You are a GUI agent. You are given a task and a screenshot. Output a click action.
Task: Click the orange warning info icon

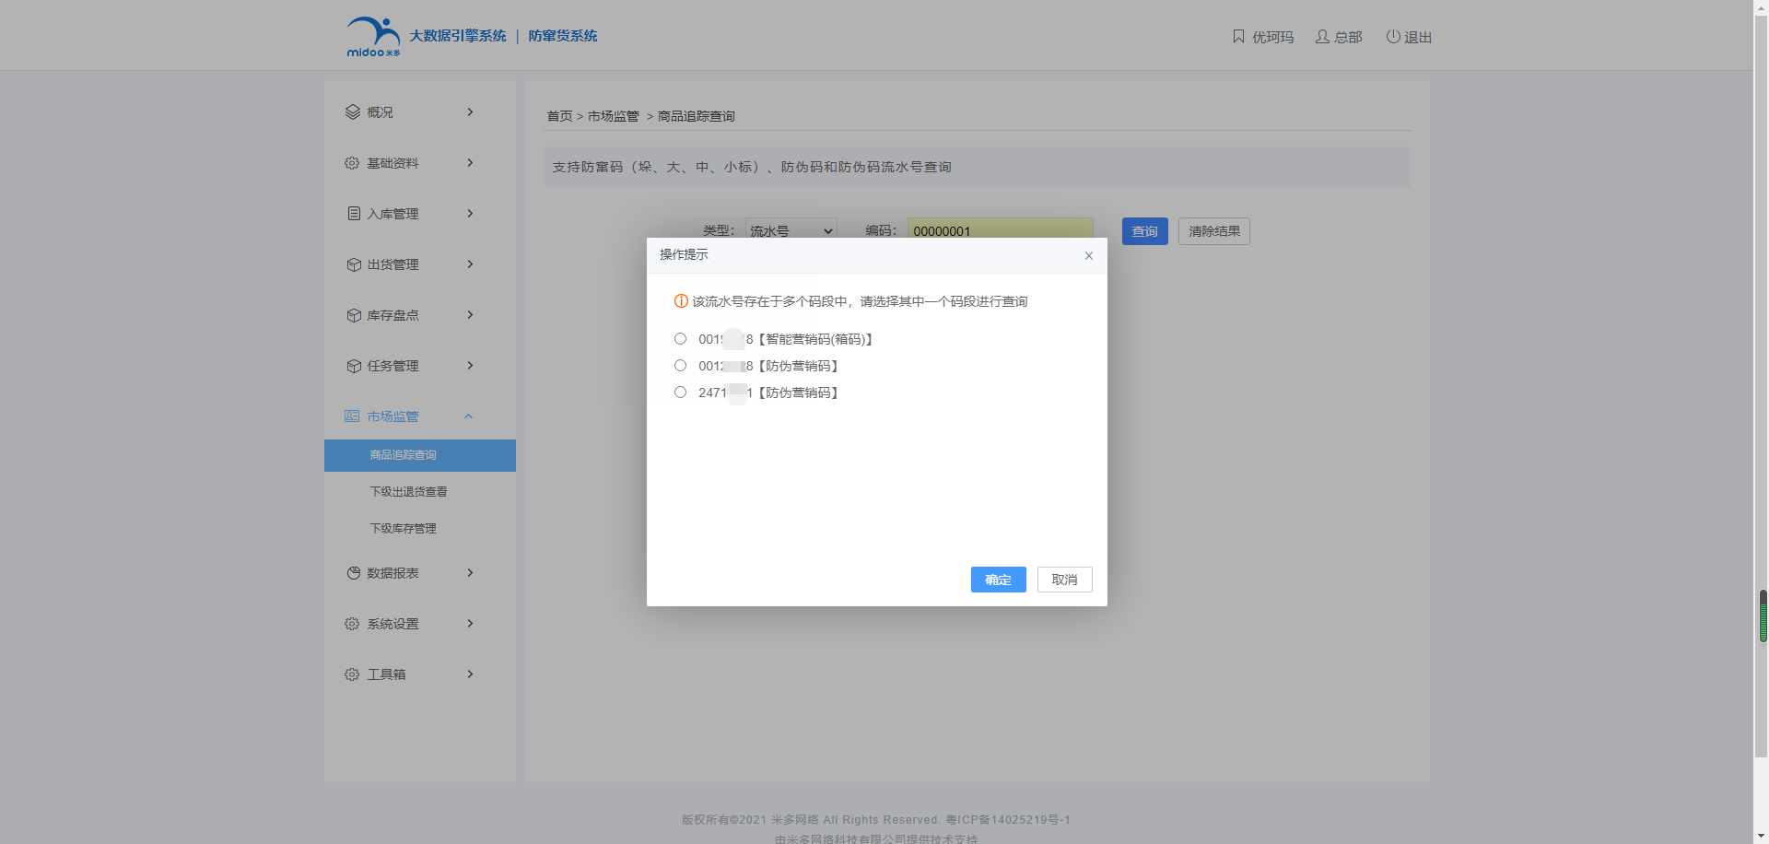(681, 301)
